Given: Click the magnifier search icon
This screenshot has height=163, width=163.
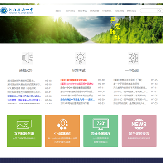Looking at the screenshot, I should click(x=159, y=10).
